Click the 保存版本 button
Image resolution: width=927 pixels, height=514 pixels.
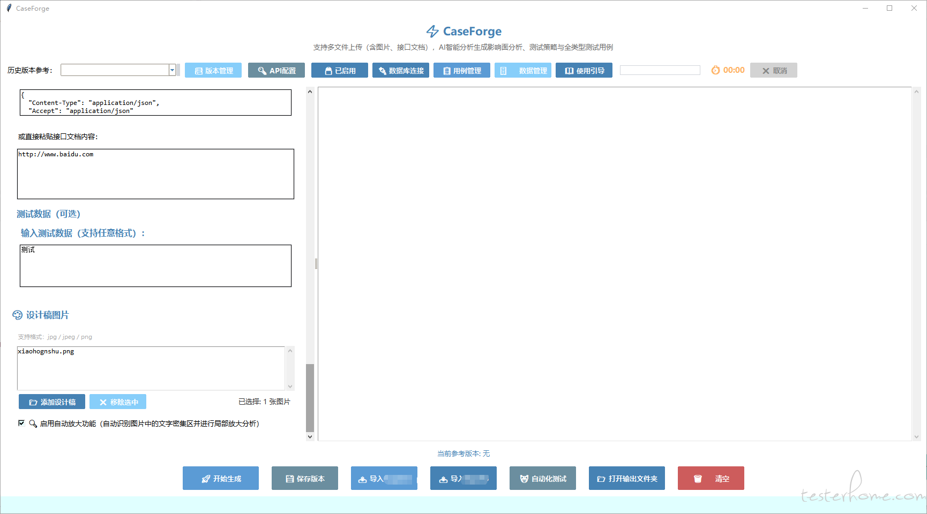coord(304,479)
